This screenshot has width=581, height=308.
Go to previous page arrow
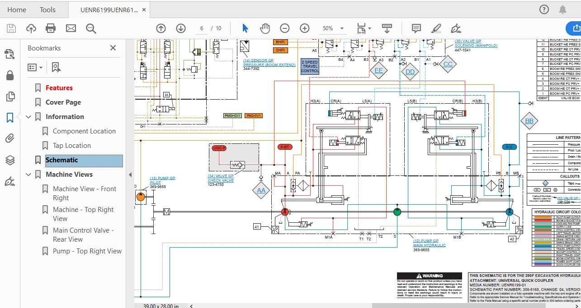click(161, 28)
